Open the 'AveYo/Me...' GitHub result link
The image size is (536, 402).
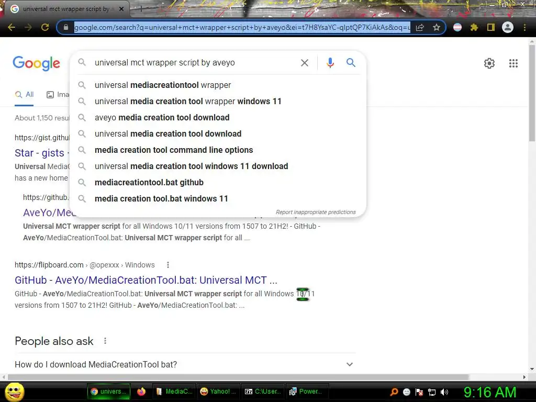pos(49,213)
